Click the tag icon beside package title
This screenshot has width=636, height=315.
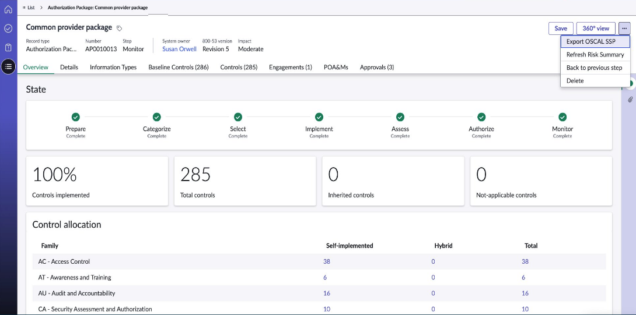pos(119,29)
